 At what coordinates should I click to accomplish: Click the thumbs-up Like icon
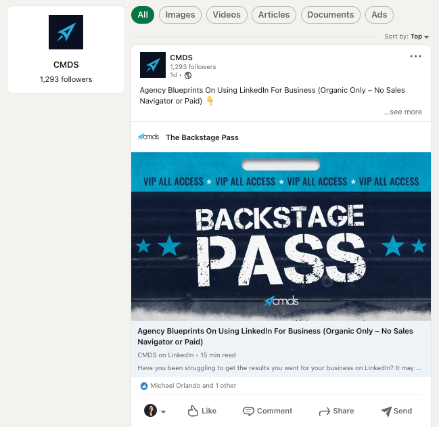coord(193,411)
